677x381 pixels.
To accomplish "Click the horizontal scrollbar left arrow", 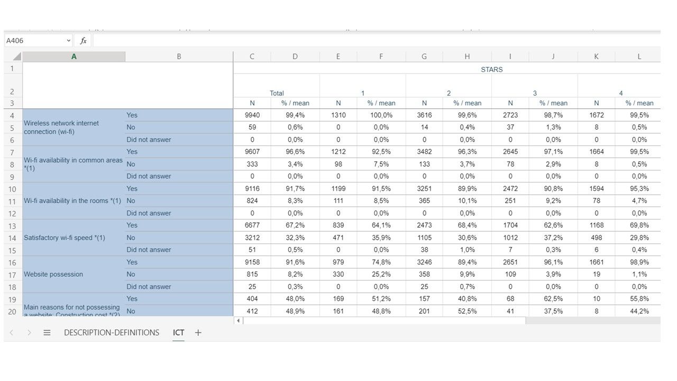I will (239, 321).
